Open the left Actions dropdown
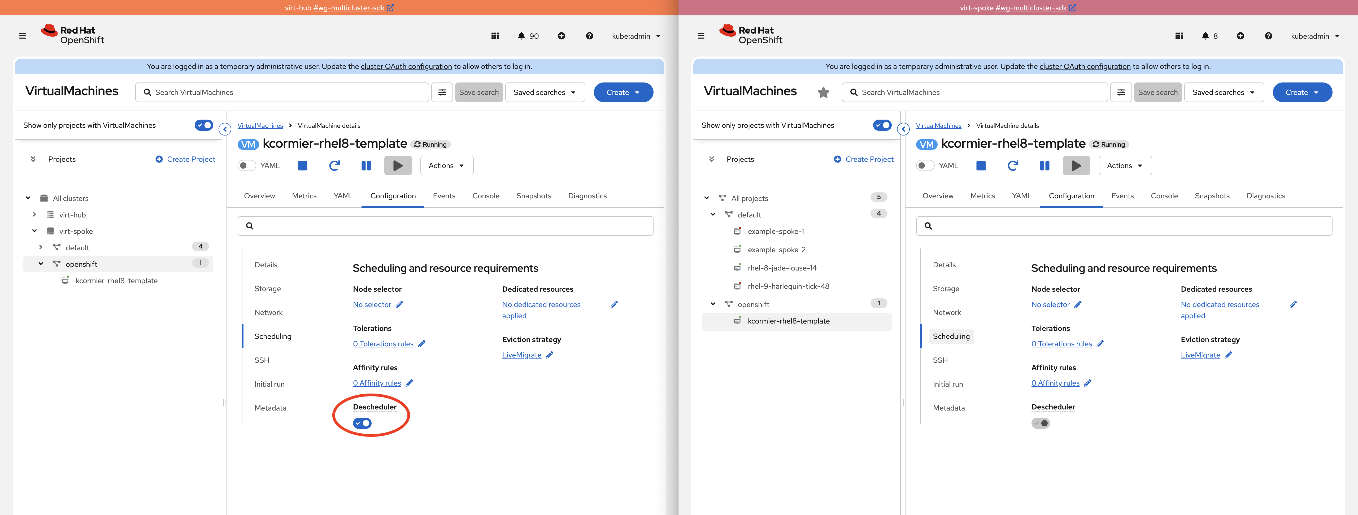1358x515 pixels. 446,165
